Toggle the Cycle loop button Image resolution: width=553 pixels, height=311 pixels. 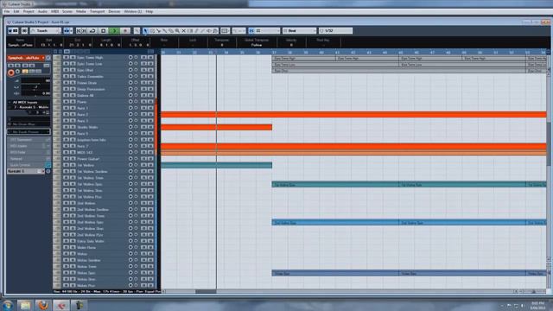(92, 31)
